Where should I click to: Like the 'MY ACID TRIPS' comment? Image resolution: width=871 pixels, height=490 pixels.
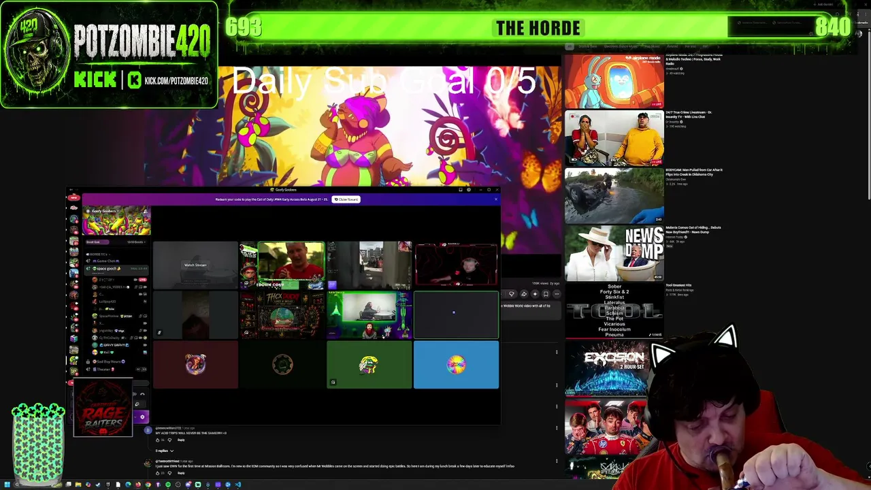157,440
